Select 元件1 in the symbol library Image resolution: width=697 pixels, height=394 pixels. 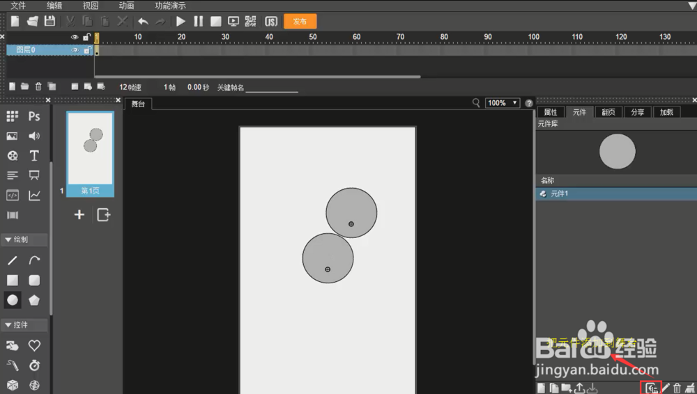[x=616, y=194]
